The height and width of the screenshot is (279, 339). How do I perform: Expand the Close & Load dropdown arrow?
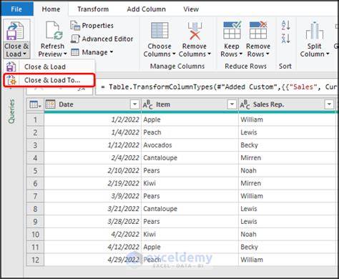[x=24, y=54]
